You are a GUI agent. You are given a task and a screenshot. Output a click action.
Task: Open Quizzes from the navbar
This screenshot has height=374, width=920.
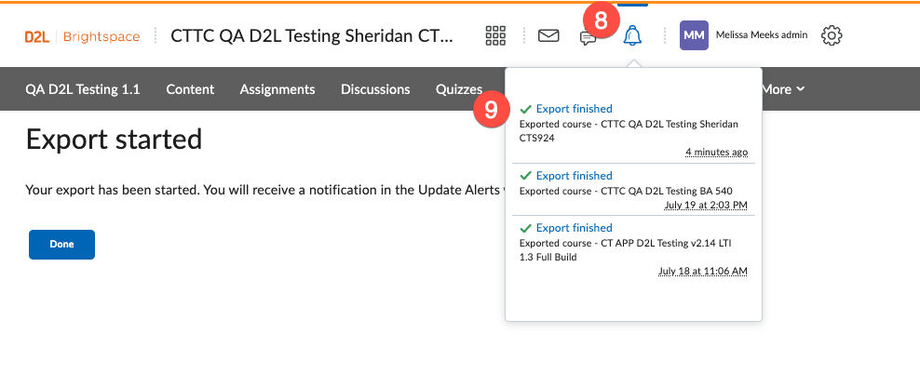click(458, 89)
